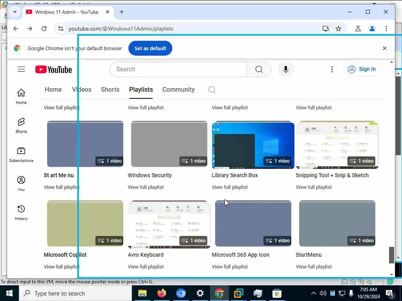View full playlist under StartMenu
Image resolution: width=402 pixels, height=301 pixels.
pyautogui.click(x=314, y=267)
